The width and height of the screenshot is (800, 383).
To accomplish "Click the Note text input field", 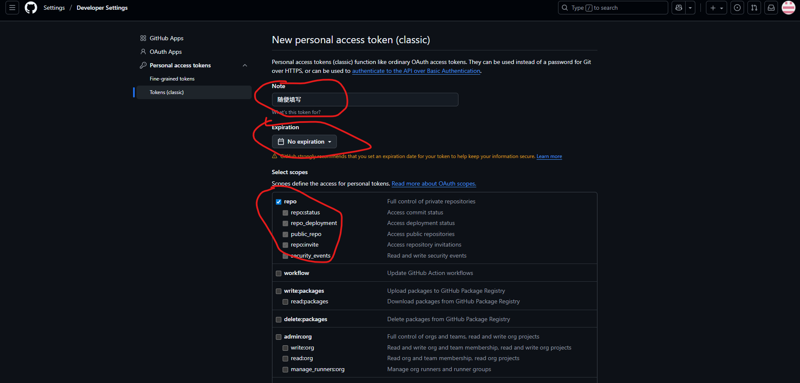I will [x=365, y=100].
